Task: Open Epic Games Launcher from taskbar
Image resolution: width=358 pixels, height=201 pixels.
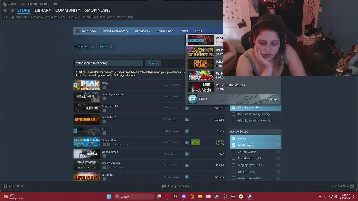Action: [x=175, y=197]
